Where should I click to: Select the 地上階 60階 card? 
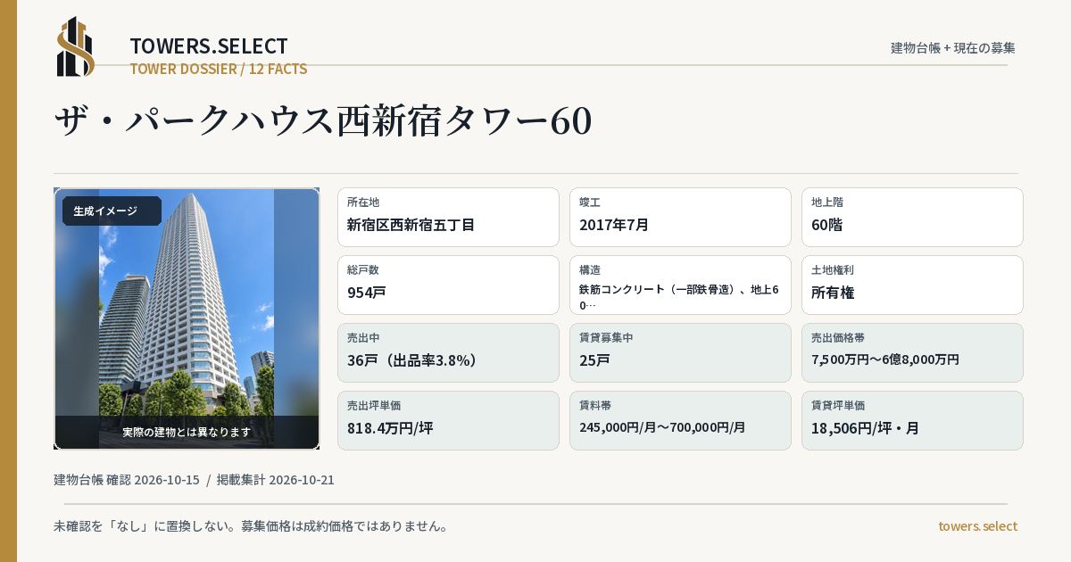[912, 217]
